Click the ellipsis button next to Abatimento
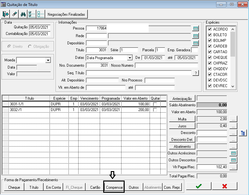The width and height of the screenshot is (249, 195). tap(233, 147)
